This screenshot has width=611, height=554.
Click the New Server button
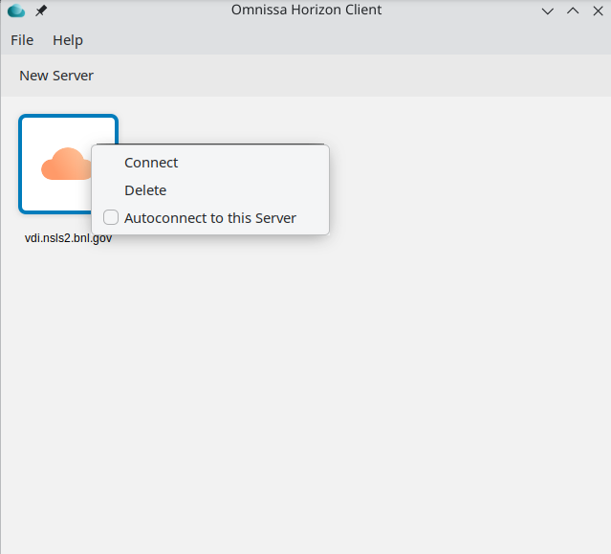click(56, 76)
